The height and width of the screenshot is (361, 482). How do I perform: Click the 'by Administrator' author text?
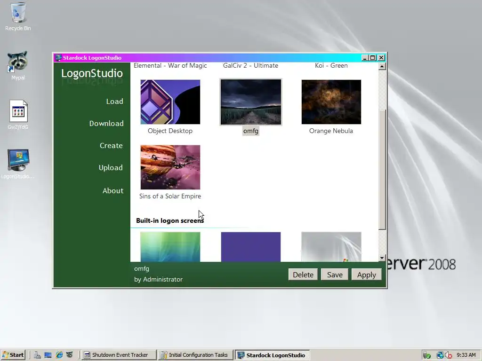pos(158,279)
